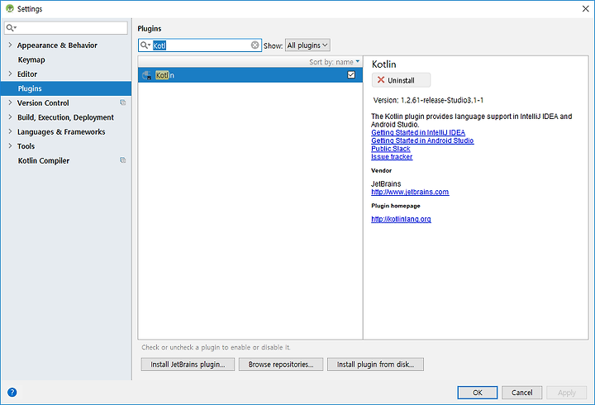The width and height of the screenshot is (595, 405).
Task: Open the kotlinlang.org homepage link
Action: 401,219
